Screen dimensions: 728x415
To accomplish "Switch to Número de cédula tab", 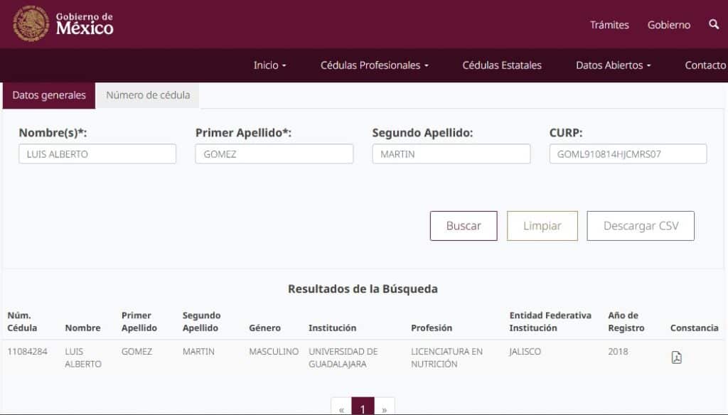I will (148, 95).
